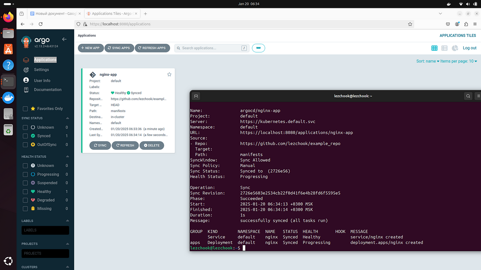Open the Help icon in the dock
Viewport: 481px width, 270px height.
8,65
